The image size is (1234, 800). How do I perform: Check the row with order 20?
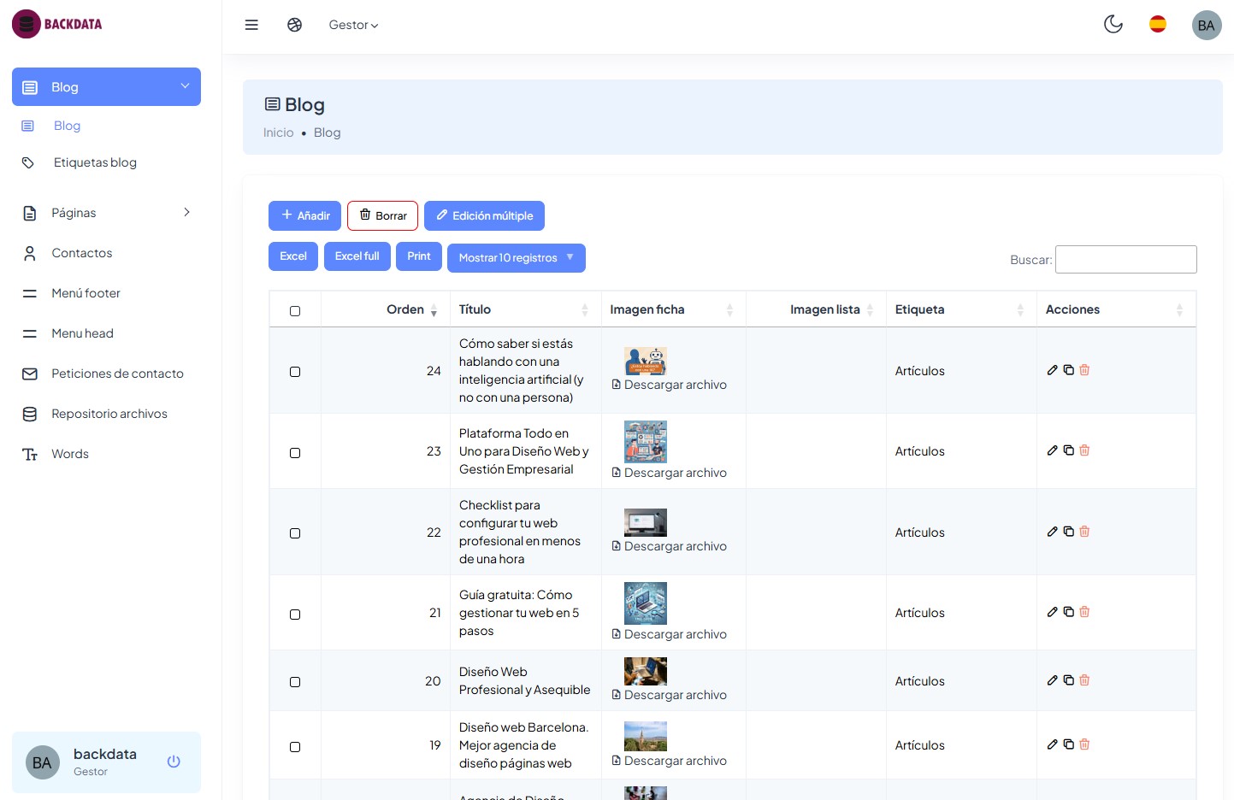295,682
